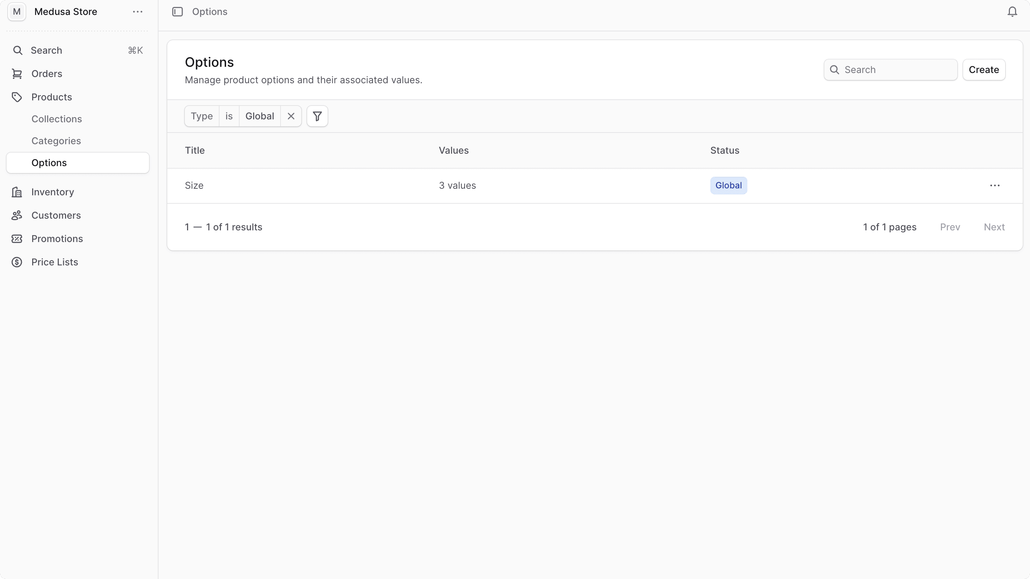Open the Size row actions menu
The height and width of the screenshot is (579, 1030).
[x=995, y=185]
